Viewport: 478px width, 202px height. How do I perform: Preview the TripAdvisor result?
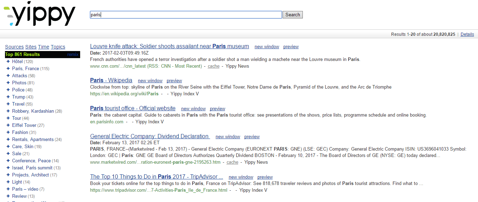(x=265, y=177)
